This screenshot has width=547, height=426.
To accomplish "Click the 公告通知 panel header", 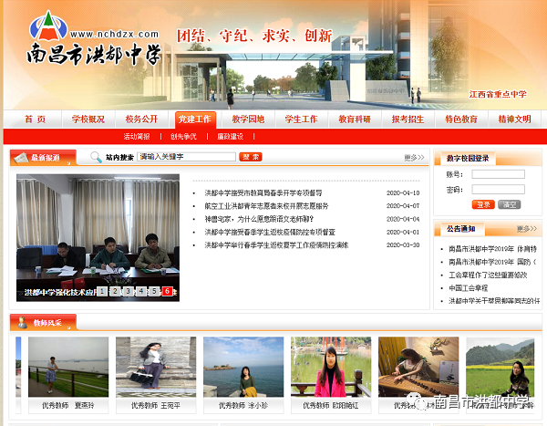I will coord(459,229).
